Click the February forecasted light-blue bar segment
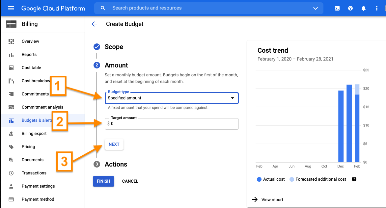This screenshot has height=208, width=386. coord(357,90)
